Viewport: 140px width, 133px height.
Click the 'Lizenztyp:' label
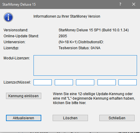[11, 48]
